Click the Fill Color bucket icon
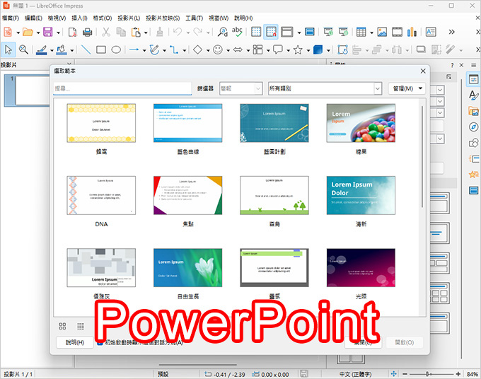The image size is (481, 379). 62,49
